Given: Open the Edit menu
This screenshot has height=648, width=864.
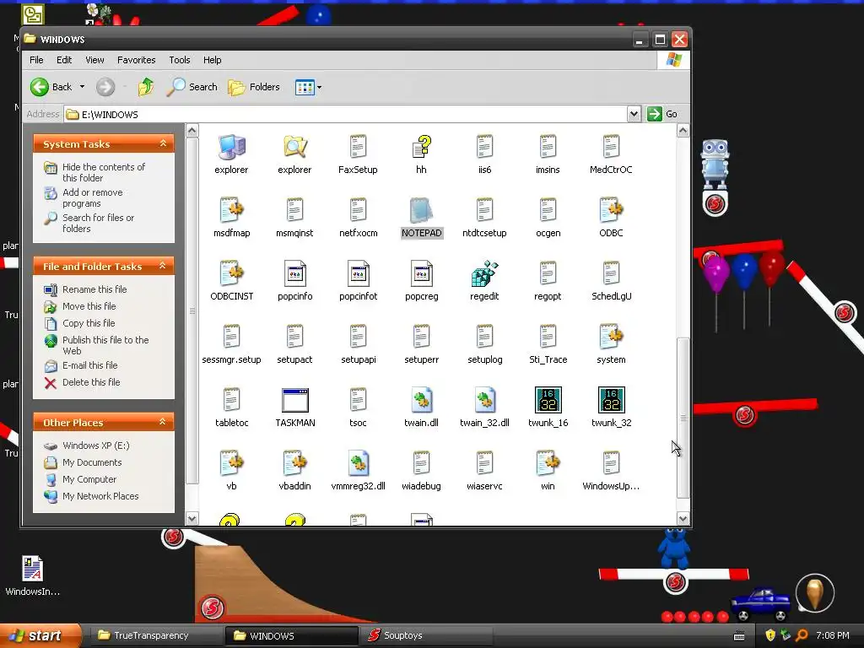Looking at the screenshot, I should pyautogui.click(x=64, y=60).
